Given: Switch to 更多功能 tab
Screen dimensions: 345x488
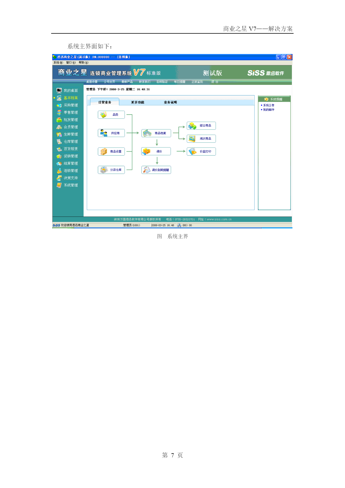Looking at the screenshot, I should tap(138, 102).
